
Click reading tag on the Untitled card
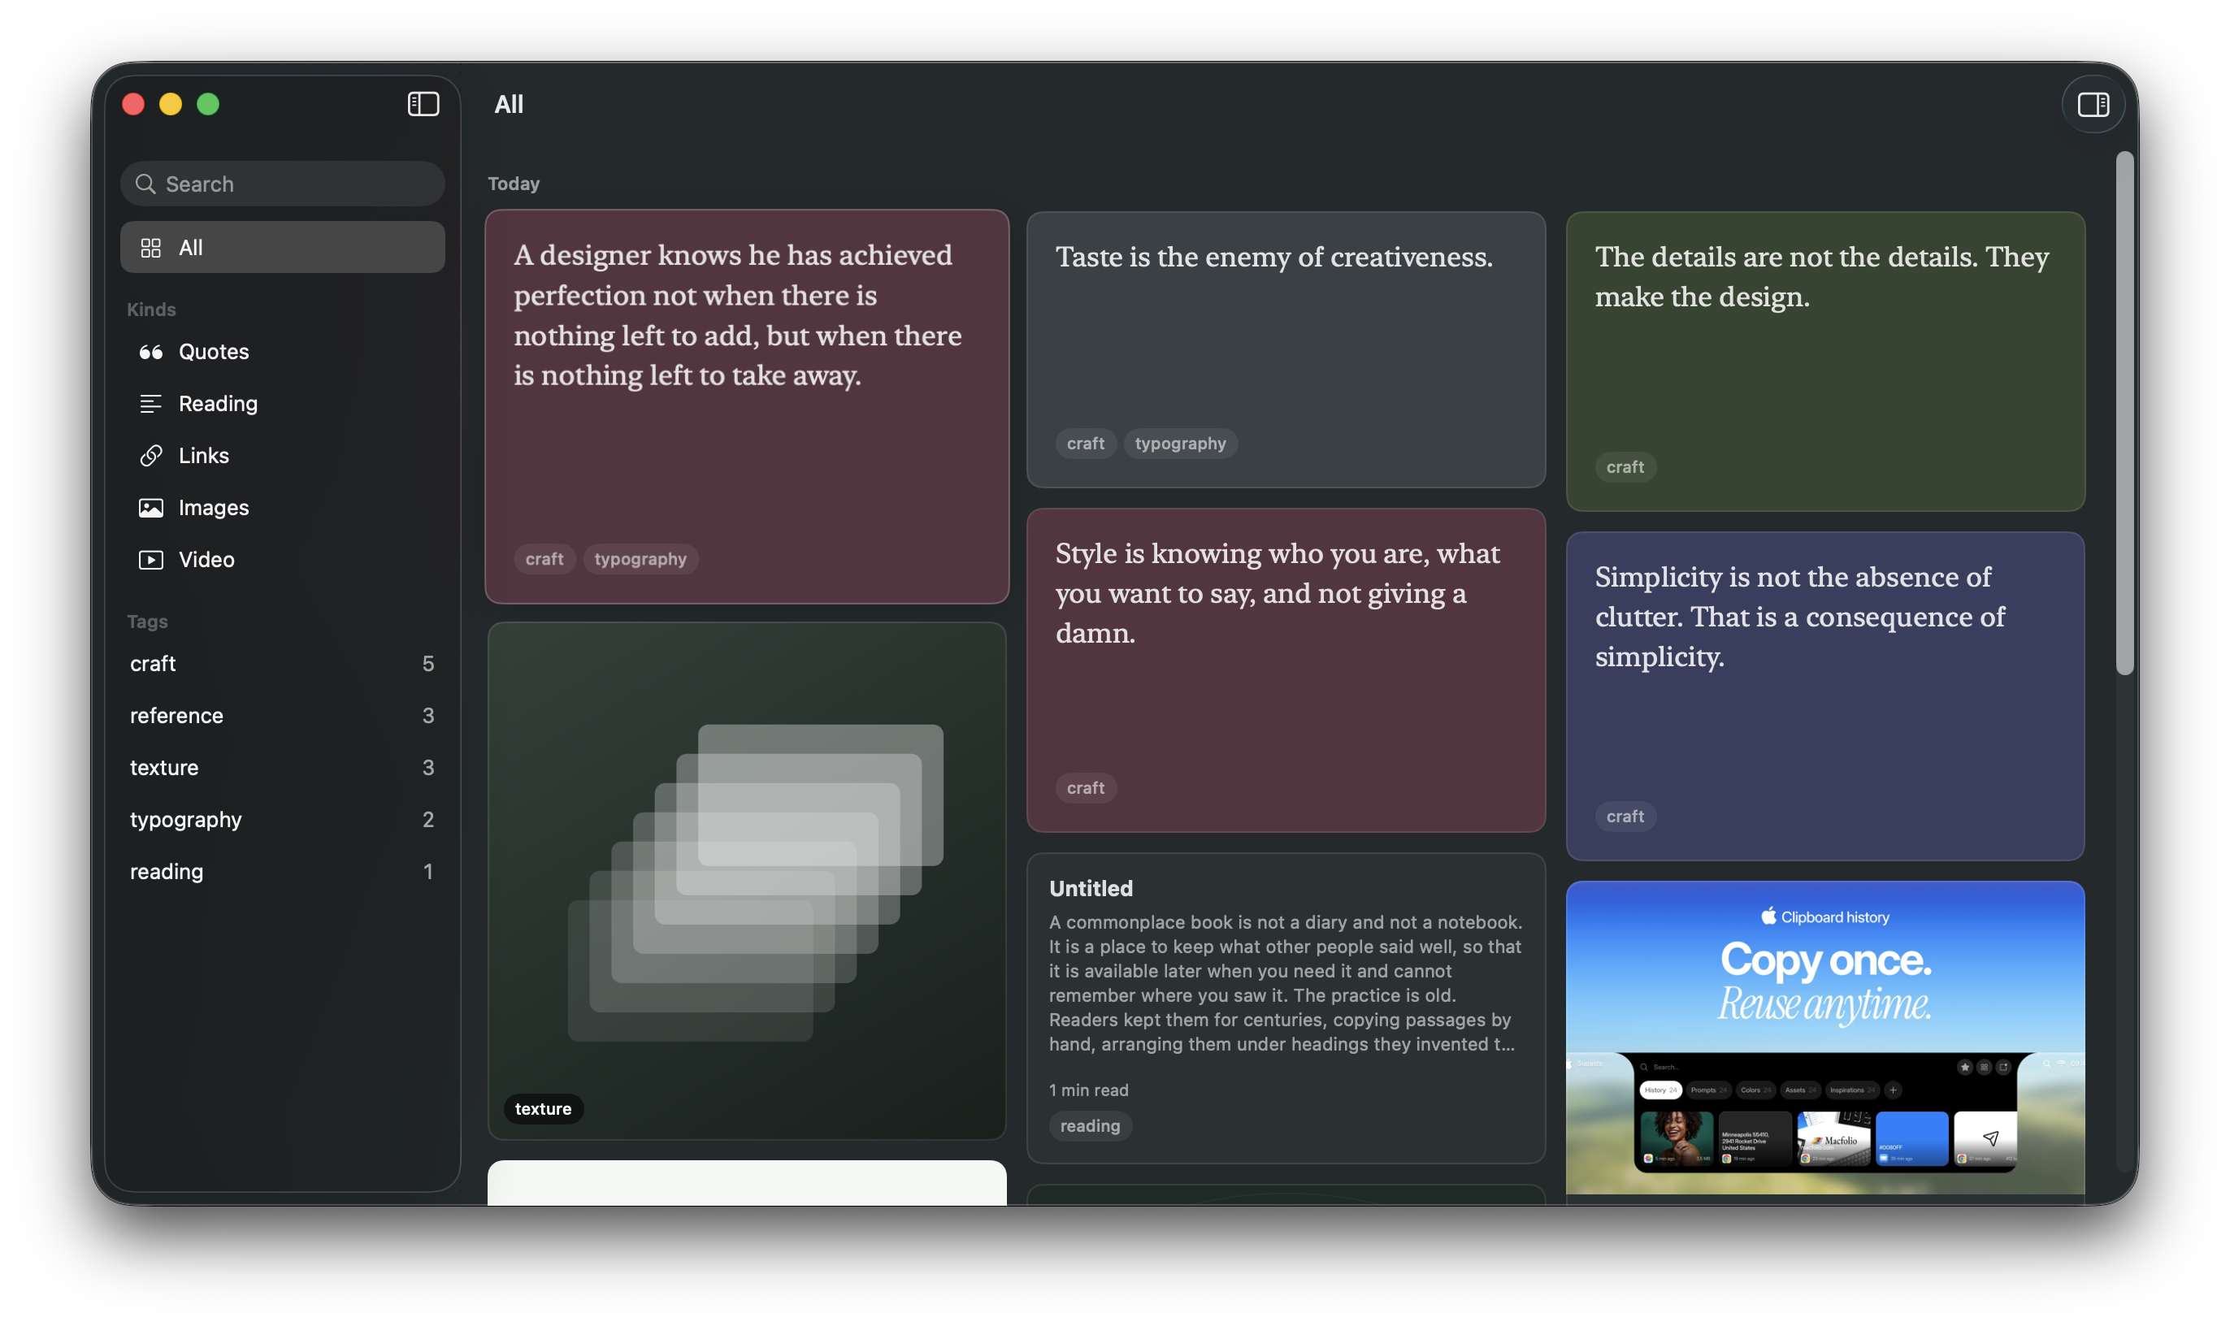1090,1126
